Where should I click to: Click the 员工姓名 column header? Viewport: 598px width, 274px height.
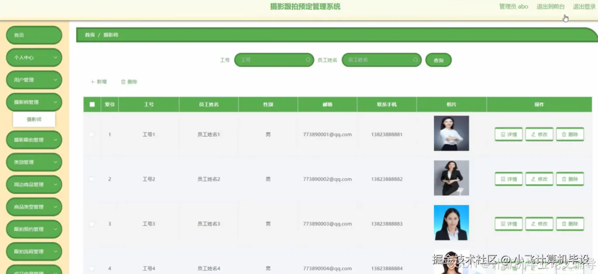(208, 105)
